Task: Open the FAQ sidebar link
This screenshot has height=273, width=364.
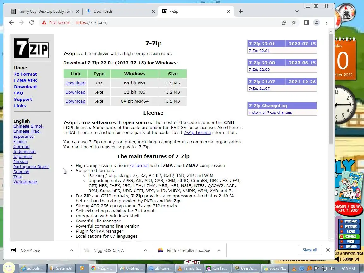Action: click(19, 93)
